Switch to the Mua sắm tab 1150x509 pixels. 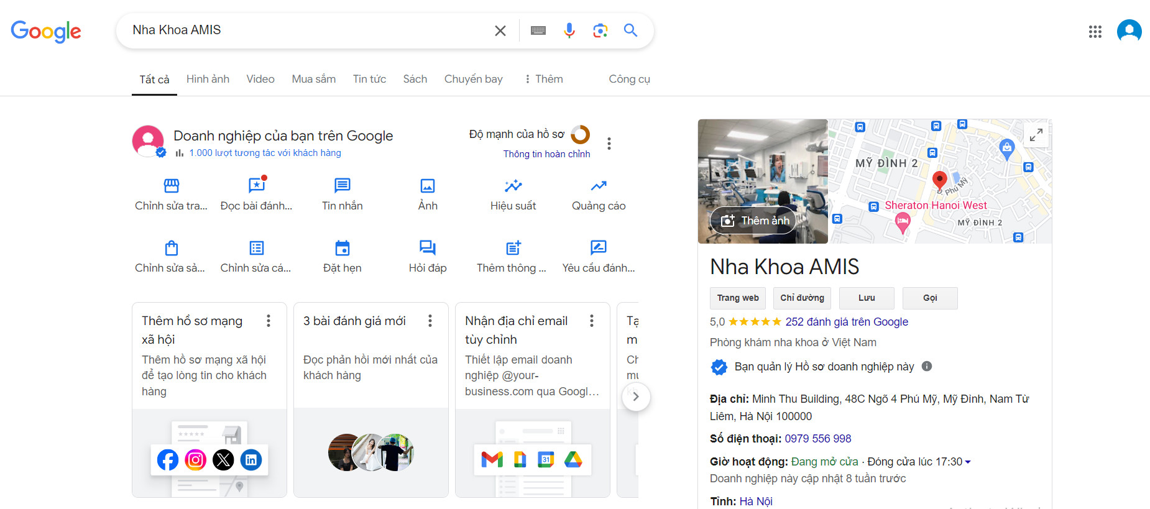coord(314,79)
